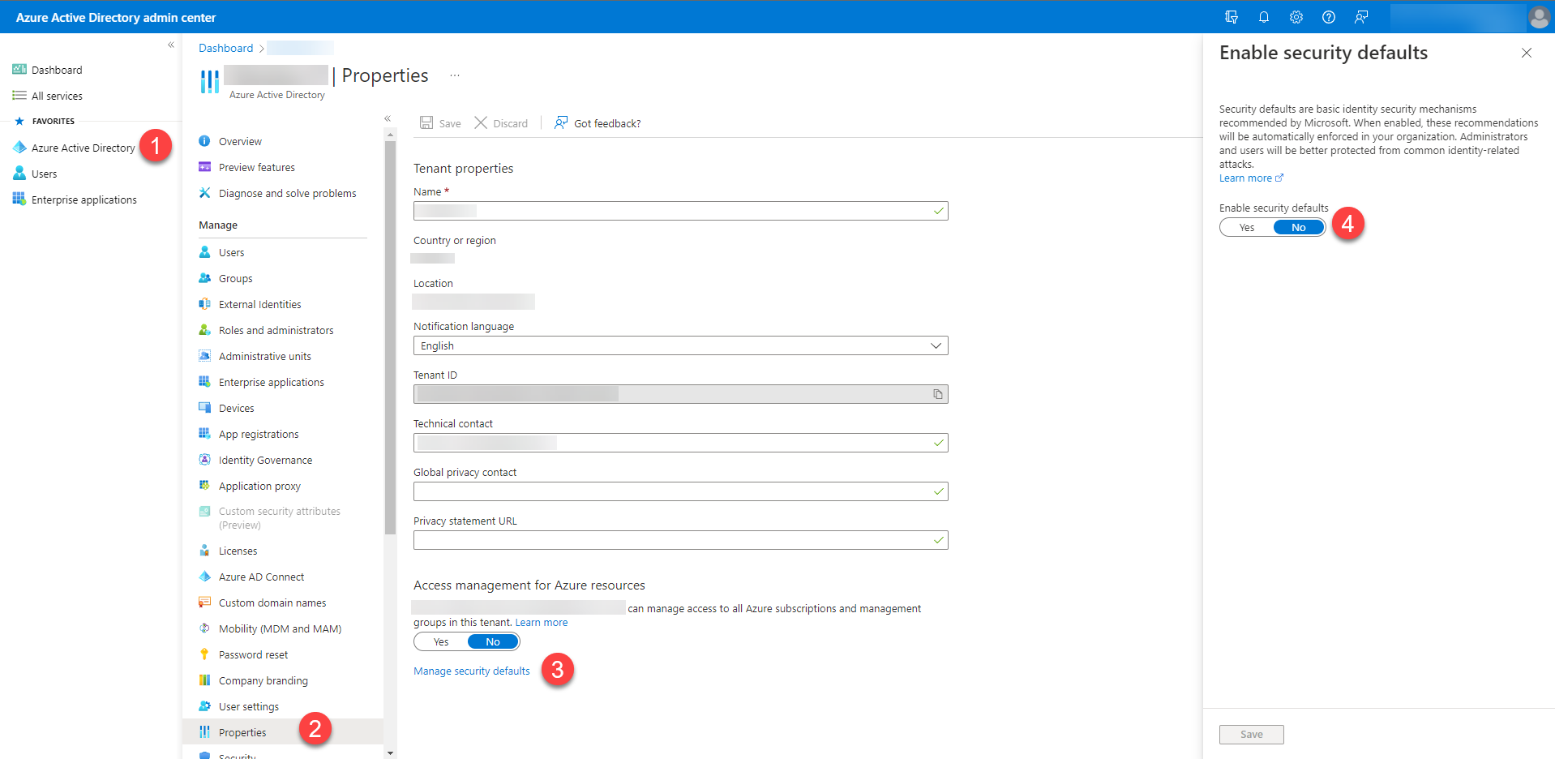Open user account avatar
This screenshot has height=759, width=1555.
point(1539,17)
